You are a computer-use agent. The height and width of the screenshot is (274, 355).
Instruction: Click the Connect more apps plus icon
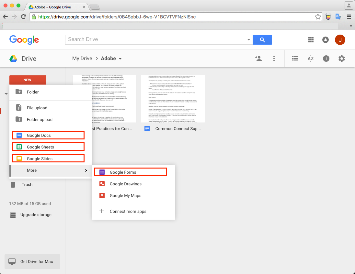pos(102,211)
